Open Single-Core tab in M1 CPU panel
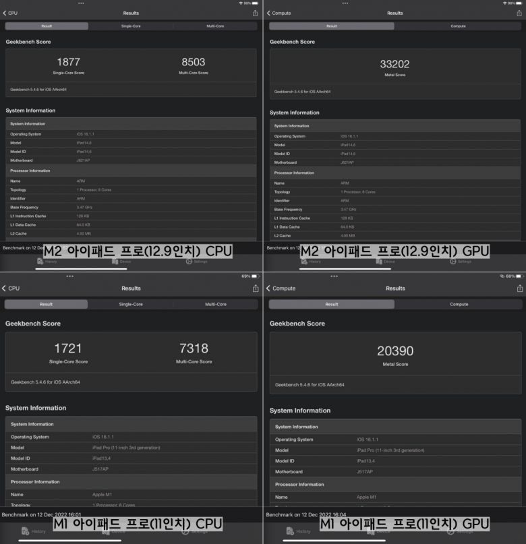 pos(131,304)
